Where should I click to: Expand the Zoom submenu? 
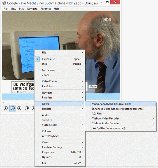coord(60,75)
